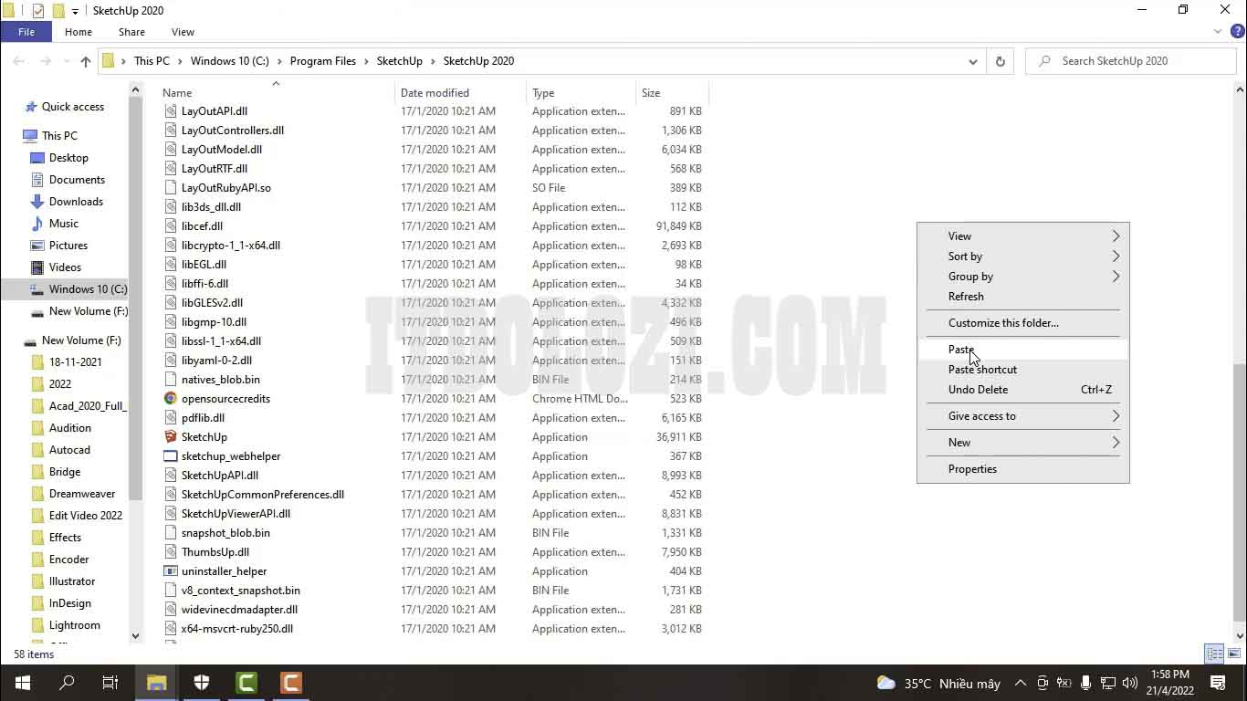Open the Help question mark icon

tap(1237, 32)
